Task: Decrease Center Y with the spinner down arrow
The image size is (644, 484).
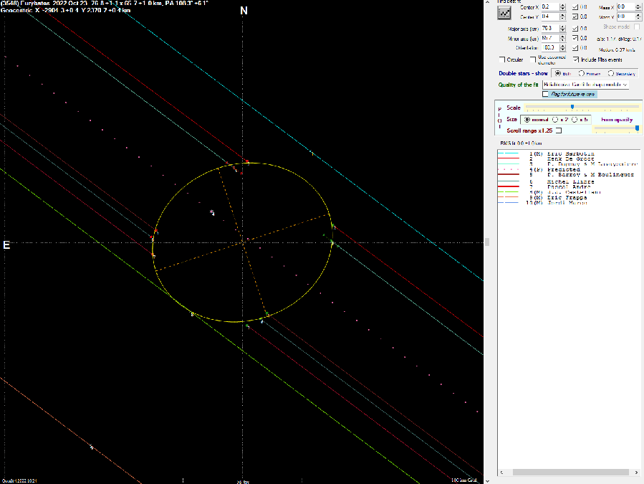Action: (562, 18)
